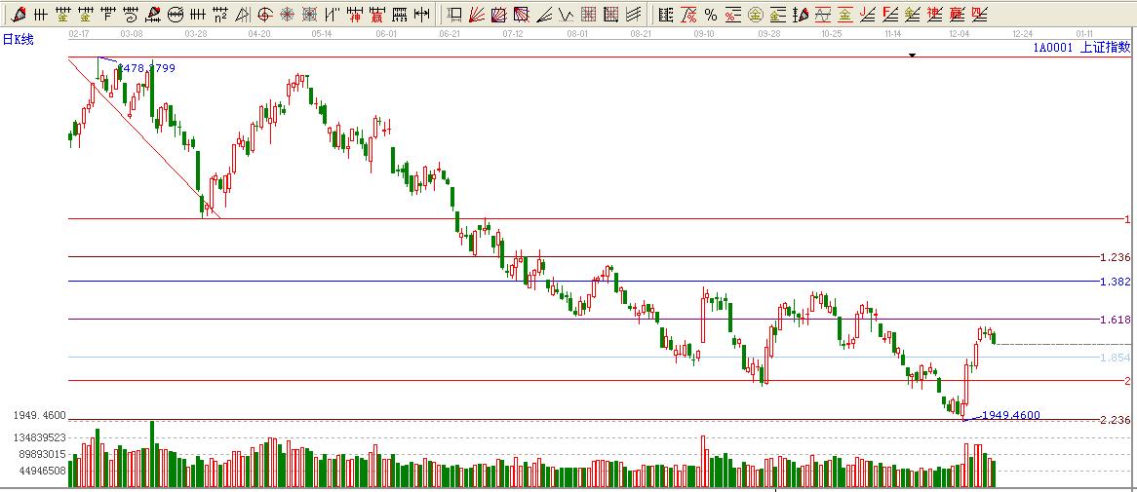
Task: Click the small black triangle marker on top line
Action: [x=912, y=56]
